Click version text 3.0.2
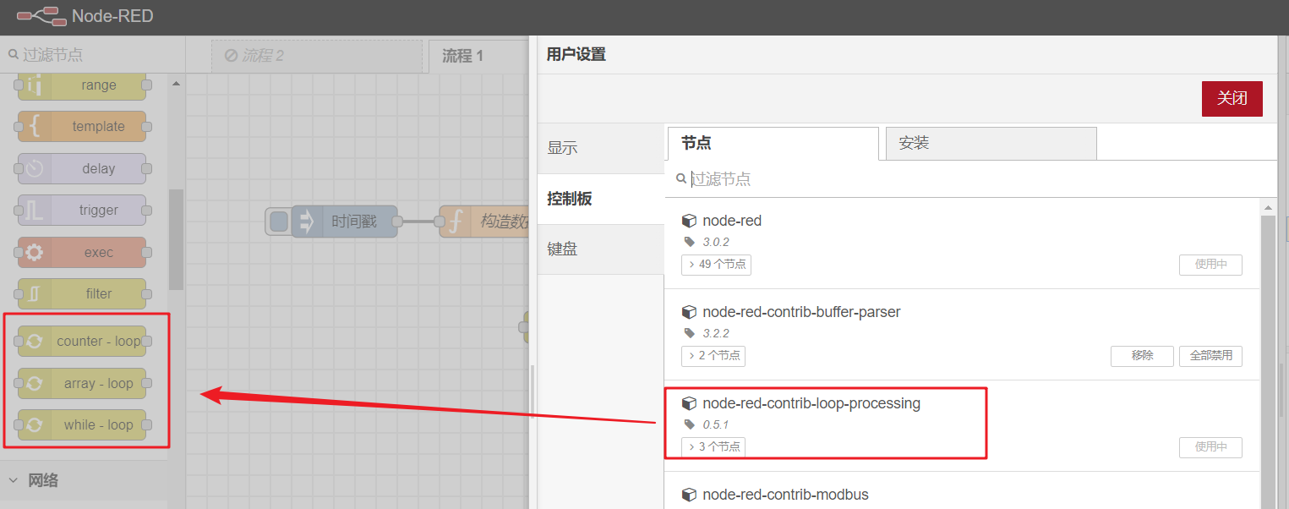The height and width of the screenshot is (509, 1289). [x=715, y=242]
